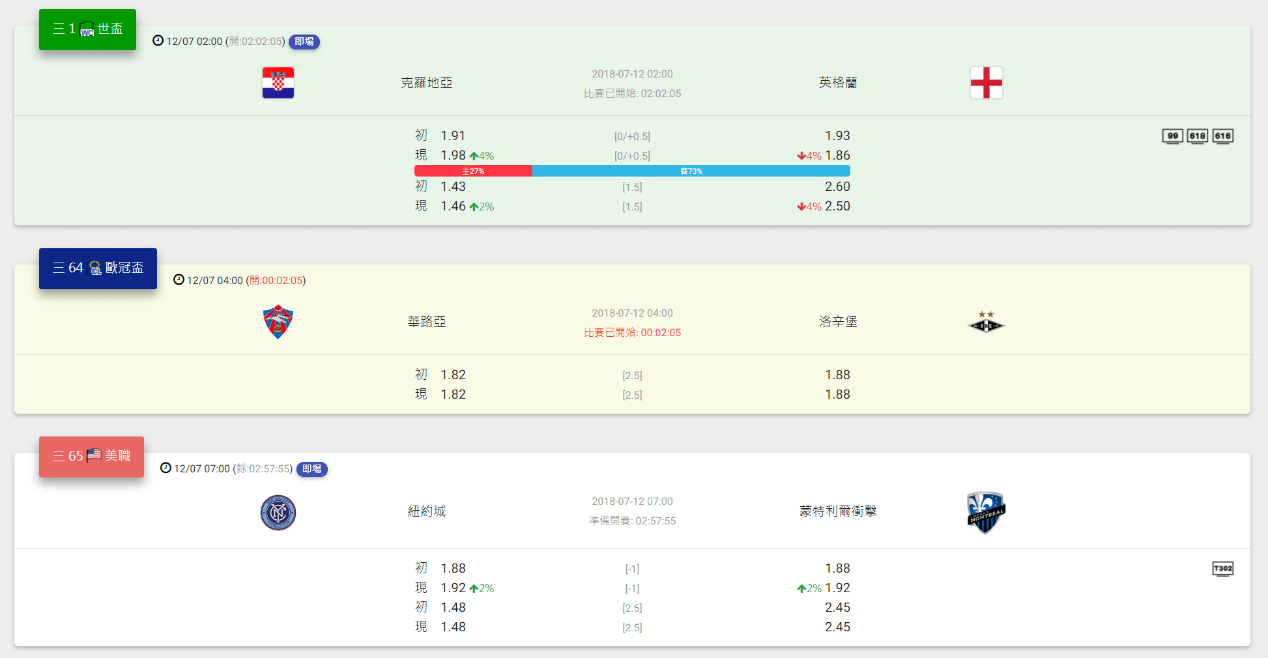
Task: Click England's initial over/under odds 2.60
Action: point(837,187)
